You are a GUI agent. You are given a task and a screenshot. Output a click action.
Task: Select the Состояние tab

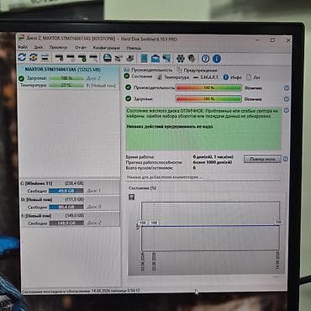(x=139, y=76)
